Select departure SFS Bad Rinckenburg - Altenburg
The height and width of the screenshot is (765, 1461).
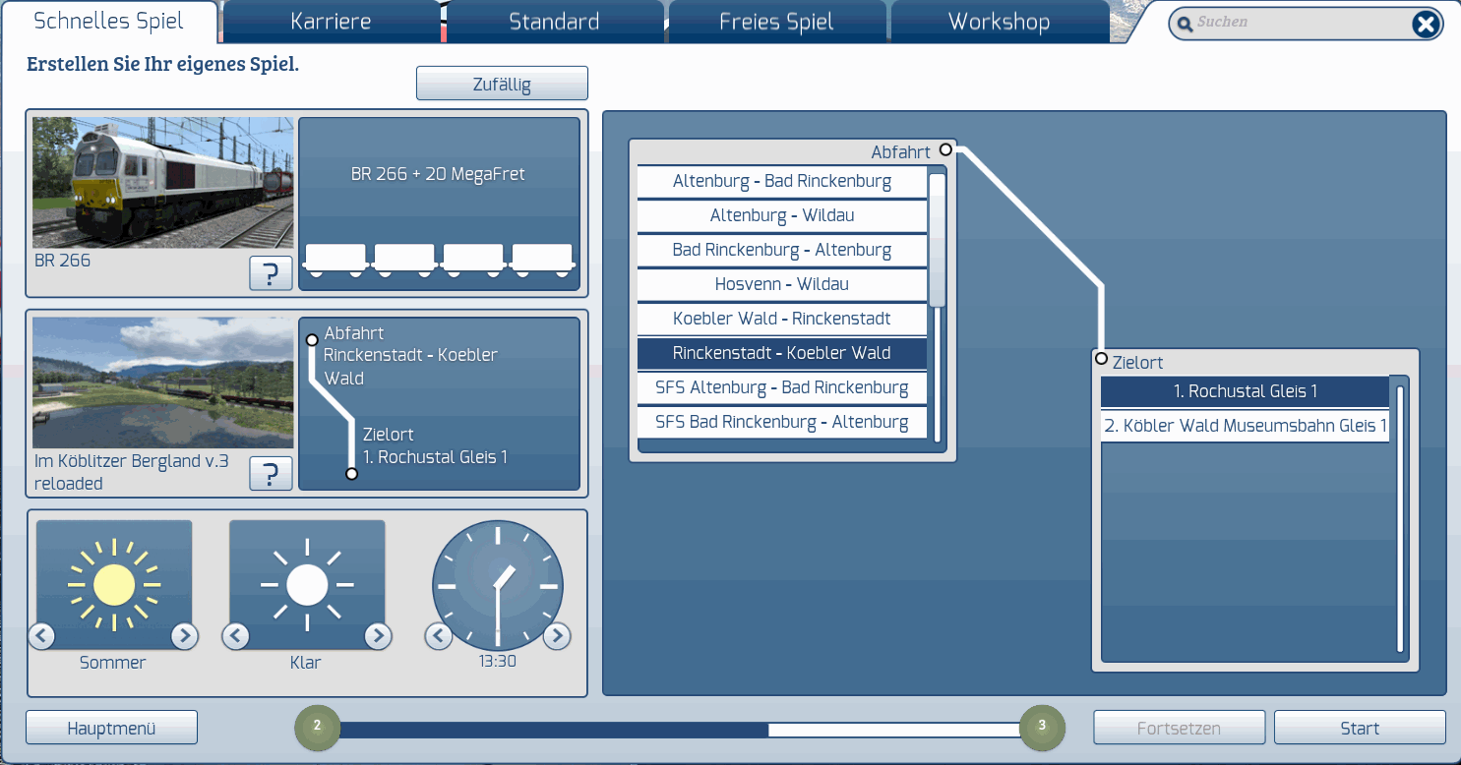(782, 422)
